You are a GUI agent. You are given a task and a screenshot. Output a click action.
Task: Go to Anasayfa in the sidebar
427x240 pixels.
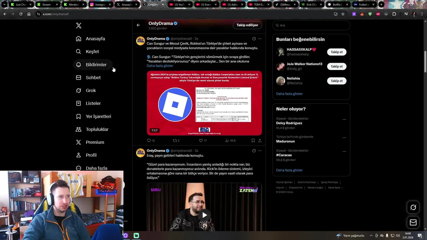click(90, 39)
